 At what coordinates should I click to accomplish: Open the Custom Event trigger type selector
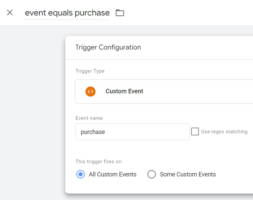pos(164,91)
